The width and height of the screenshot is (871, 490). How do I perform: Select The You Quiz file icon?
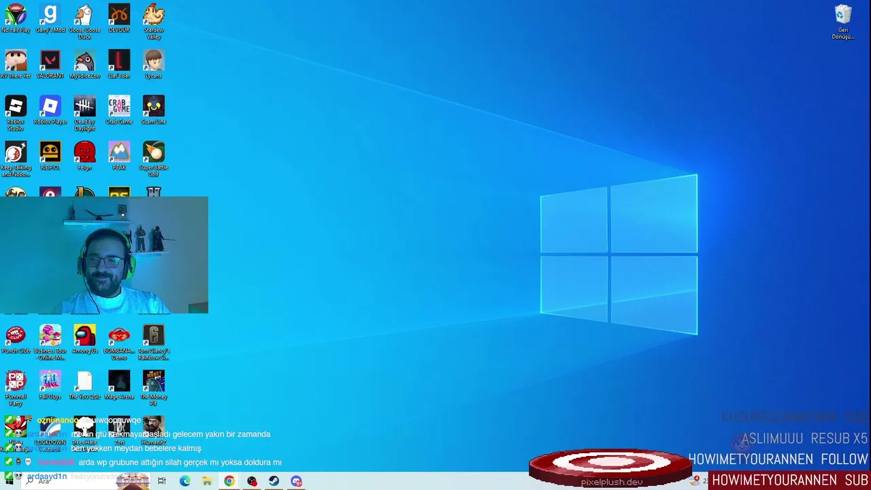point(84,385)
